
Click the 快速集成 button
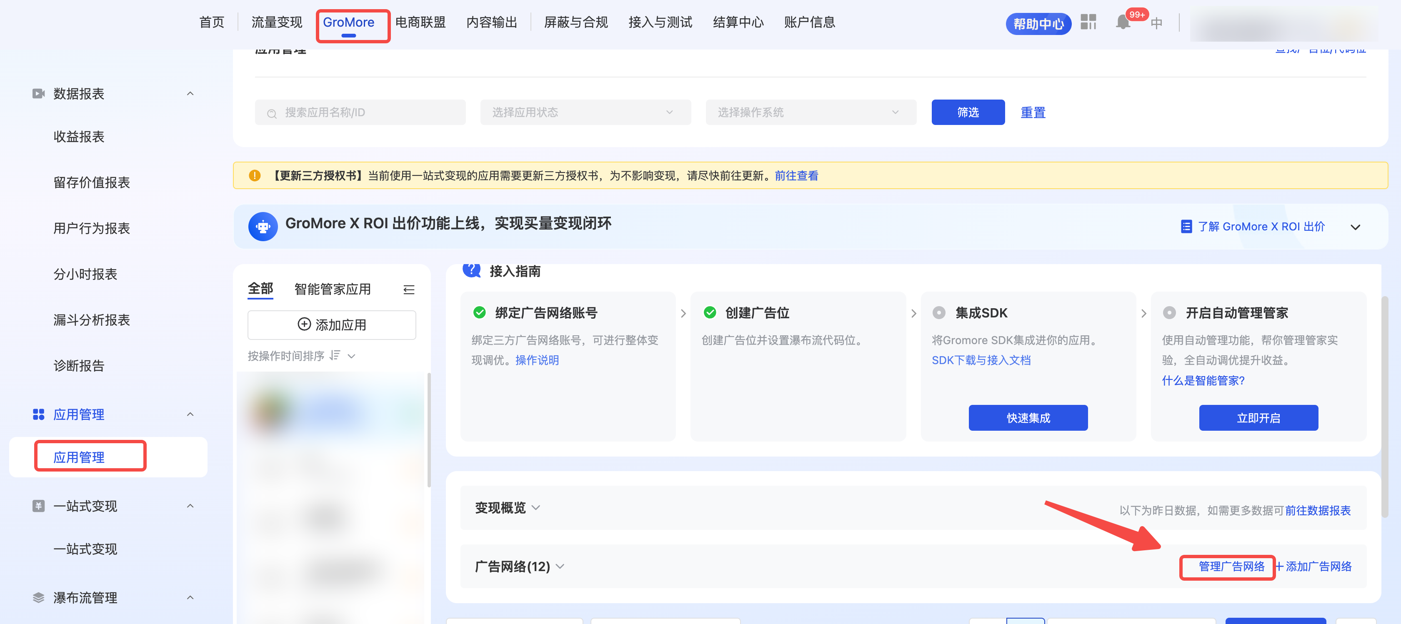(1028, 417)
